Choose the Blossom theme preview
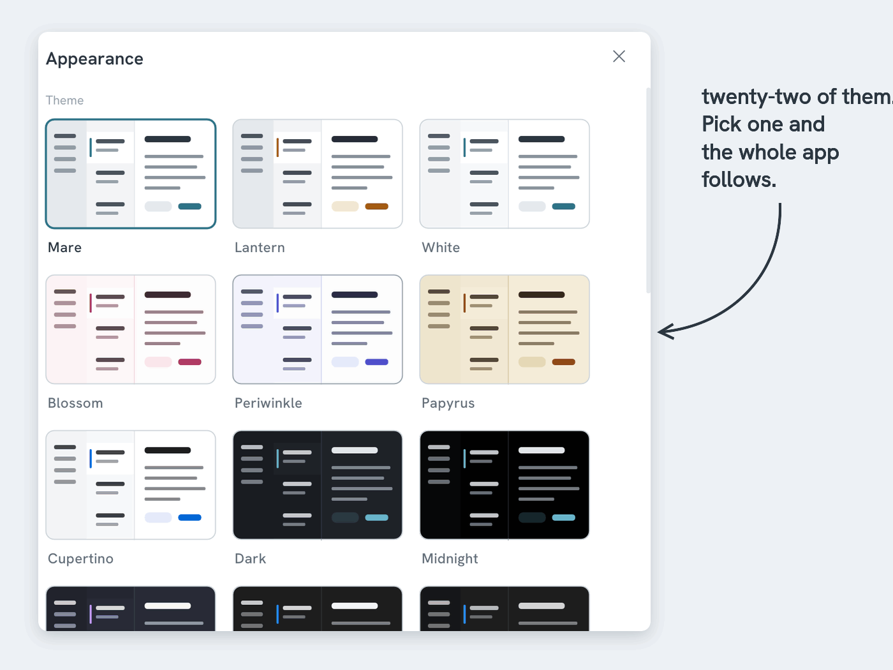 [x=131, y=329]
